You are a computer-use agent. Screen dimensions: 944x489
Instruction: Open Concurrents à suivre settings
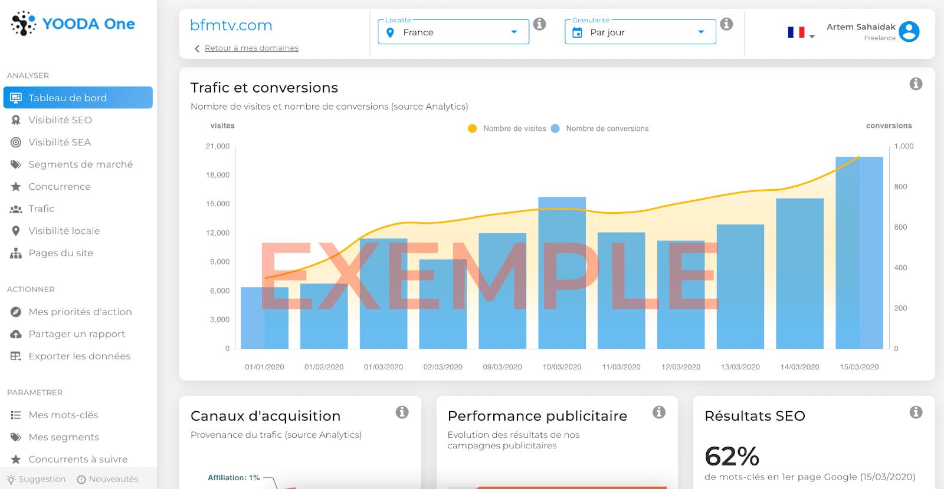coord(78,460)
